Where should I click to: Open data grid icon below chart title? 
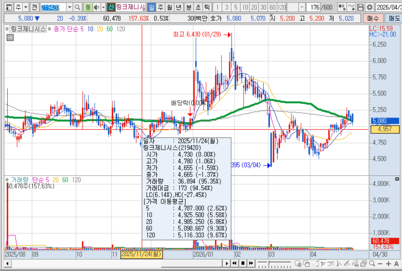click(10, 38)
